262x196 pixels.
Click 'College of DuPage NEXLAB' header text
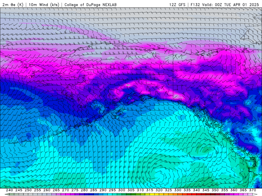[90, 5]
